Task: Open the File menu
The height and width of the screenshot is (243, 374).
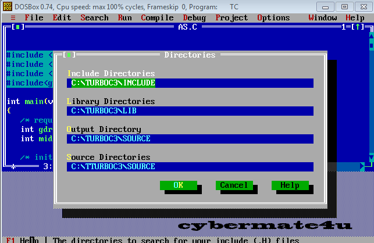Action: coord(34,17)
